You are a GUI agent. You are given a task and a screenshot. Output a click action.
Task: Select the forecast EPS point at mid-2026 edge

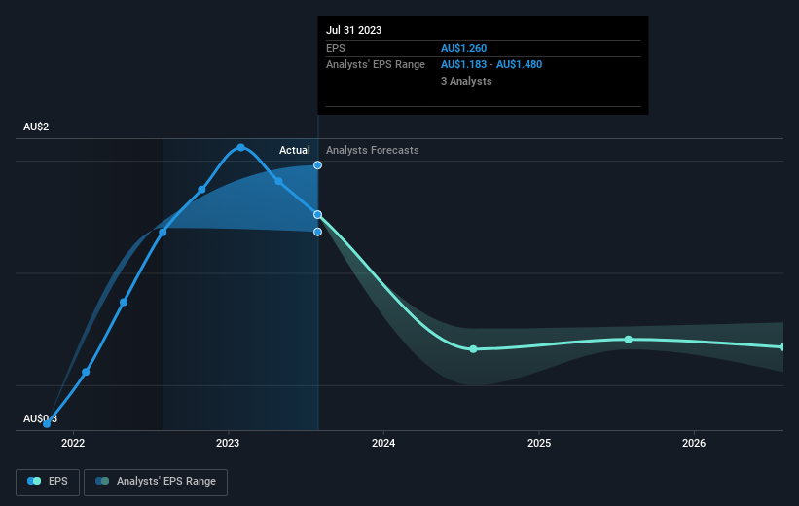click(782, 347)
